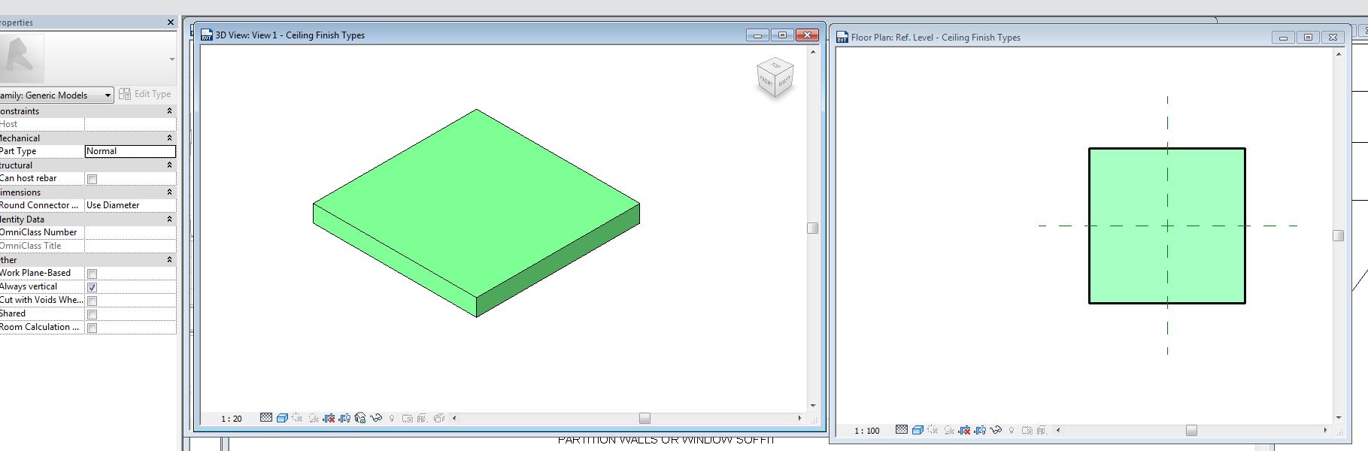Toggle Shadows in Floor Plan bar
The width and height of the screenshot is (1368, 451).
pos(949,430)
